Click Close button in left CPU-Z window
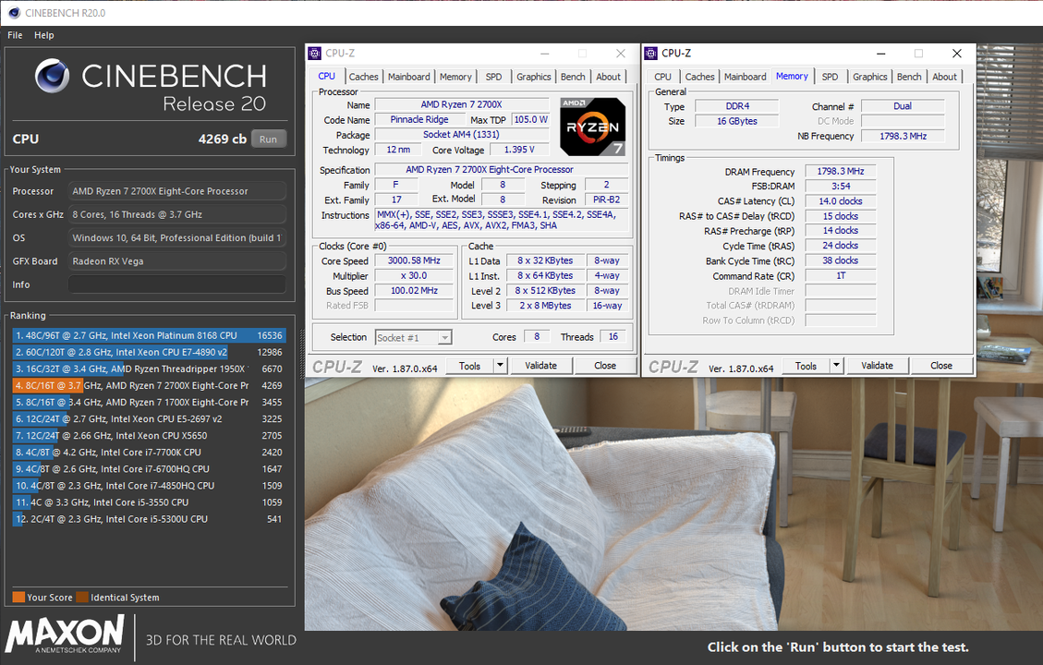Screen dimensions: 1043x665 [x=605, y=366]
